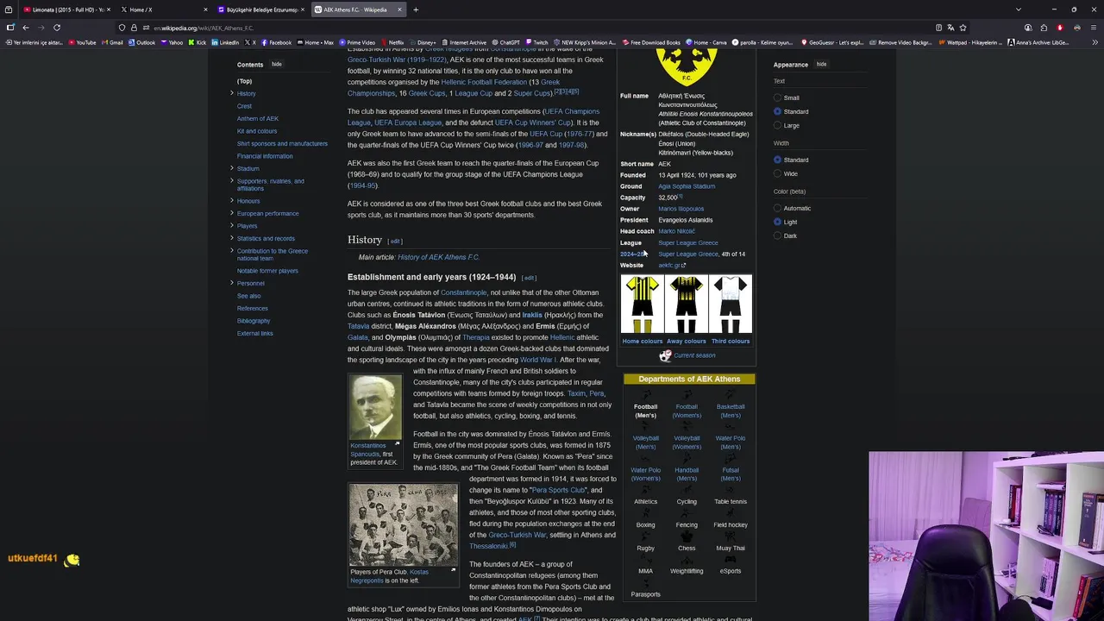
Task: Open the GeoGuessr bookmark
Action: click(x=832, y=42)
